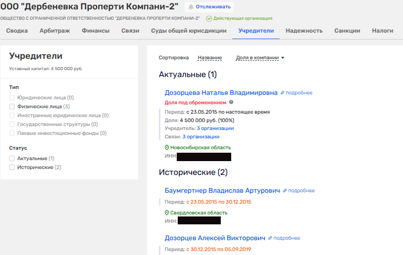
Task: Click info icon next to Доля под обременением
Action: click(x=231, y=102)
